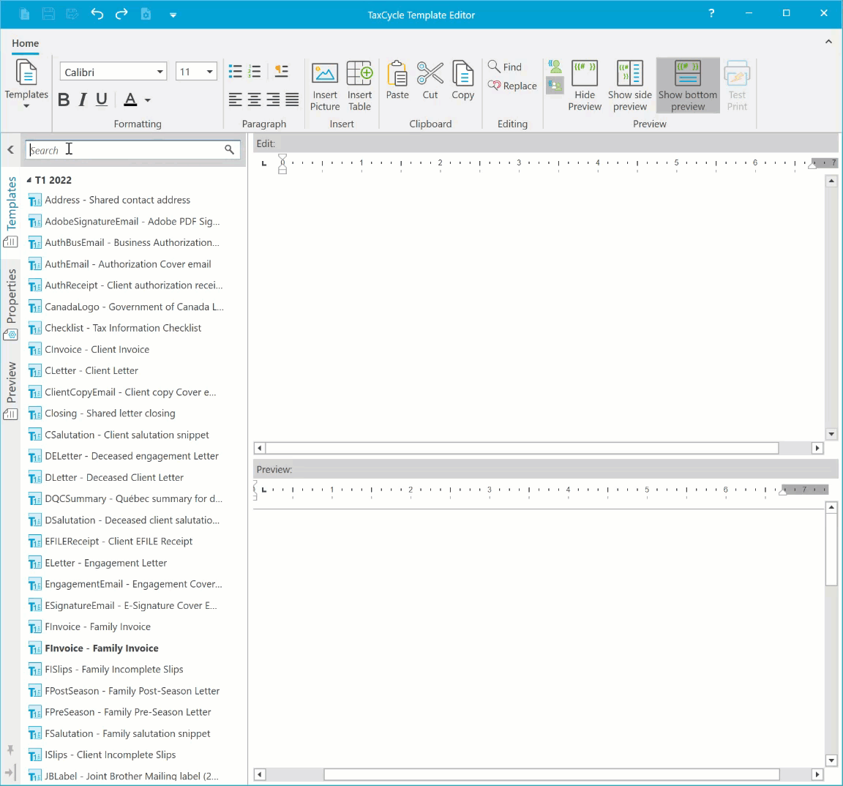Click Insert Table in the ribbon
This screenshot has width=843, height=786.
click(360, 86)
